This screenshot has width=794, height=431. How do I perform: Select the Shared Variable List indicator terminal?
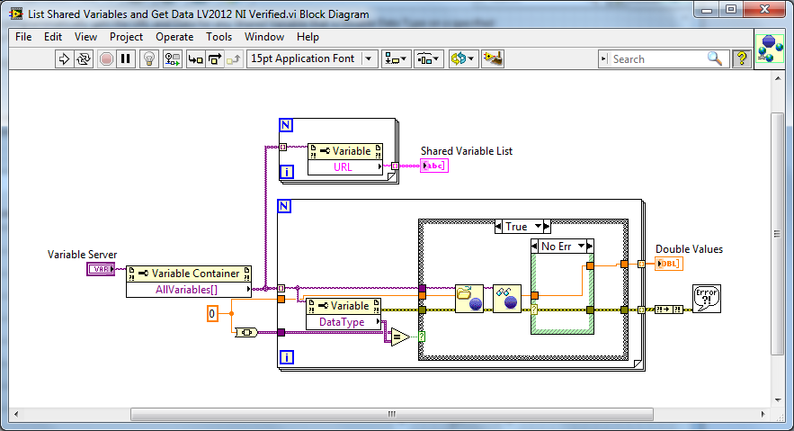(434, 166)
